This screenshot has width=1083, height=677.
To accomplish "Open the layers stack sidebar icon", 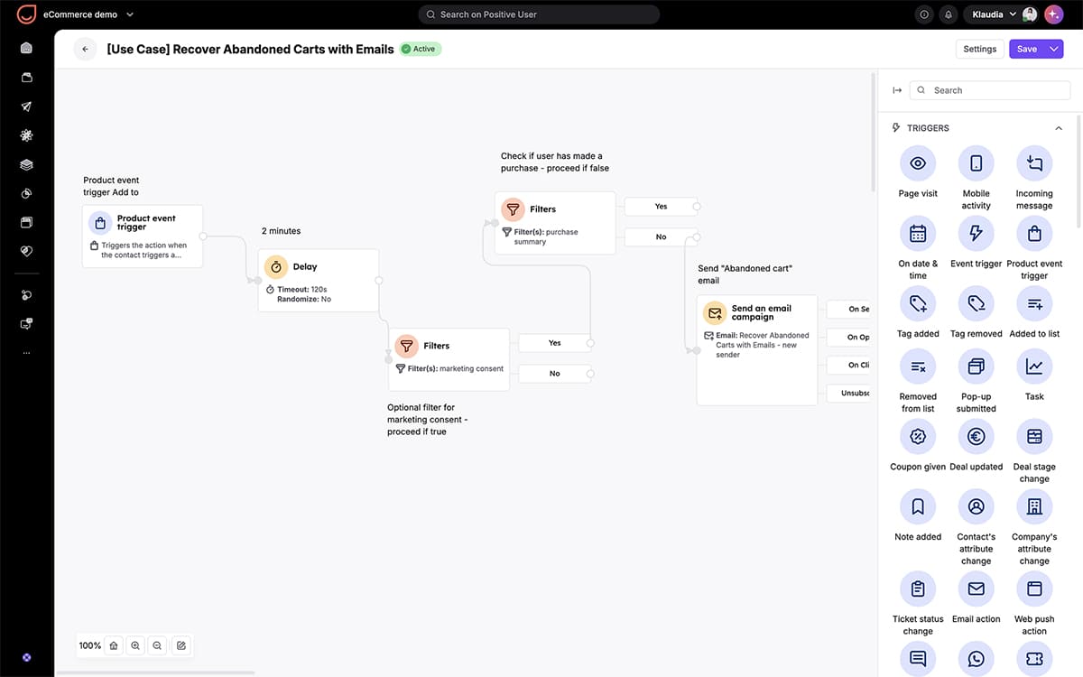I will (x=26, y=164).
